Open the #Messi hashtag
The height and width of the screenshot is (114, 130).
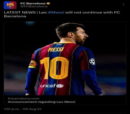(56, 12)
